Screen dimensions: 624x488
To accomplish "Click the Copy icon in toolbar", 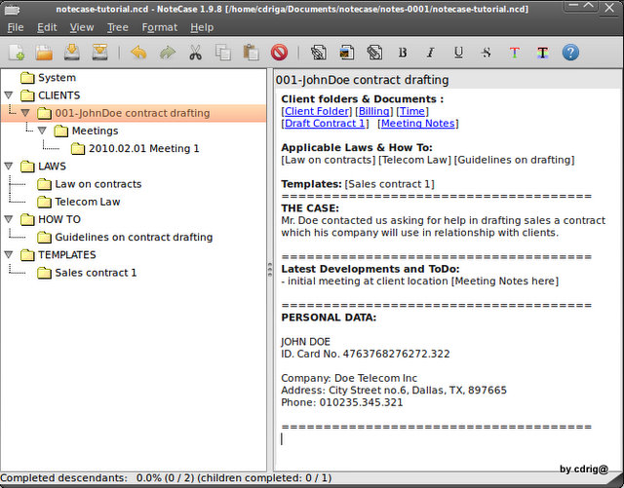I will point(223,53).
